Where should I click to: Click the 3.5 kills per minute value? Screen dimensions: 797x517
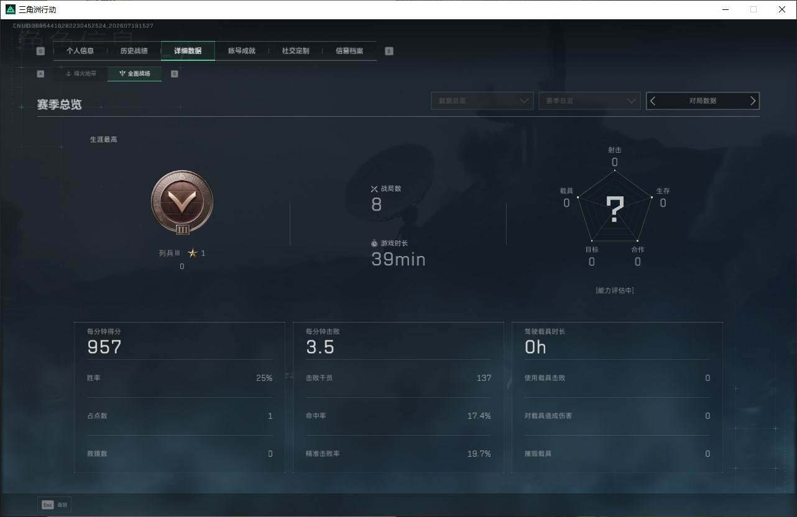320,347
